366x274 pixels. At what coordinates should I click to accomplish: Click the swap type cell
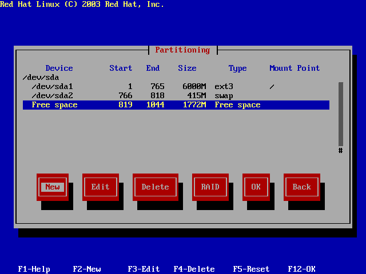(x=224, y=96)
